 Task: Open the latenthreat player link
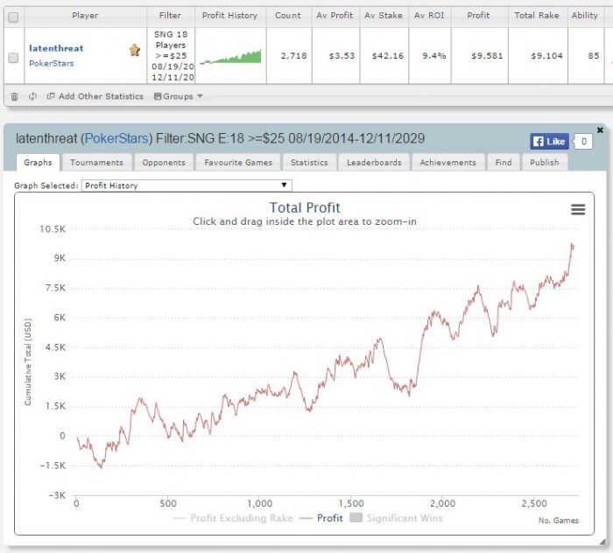point(56,48)
